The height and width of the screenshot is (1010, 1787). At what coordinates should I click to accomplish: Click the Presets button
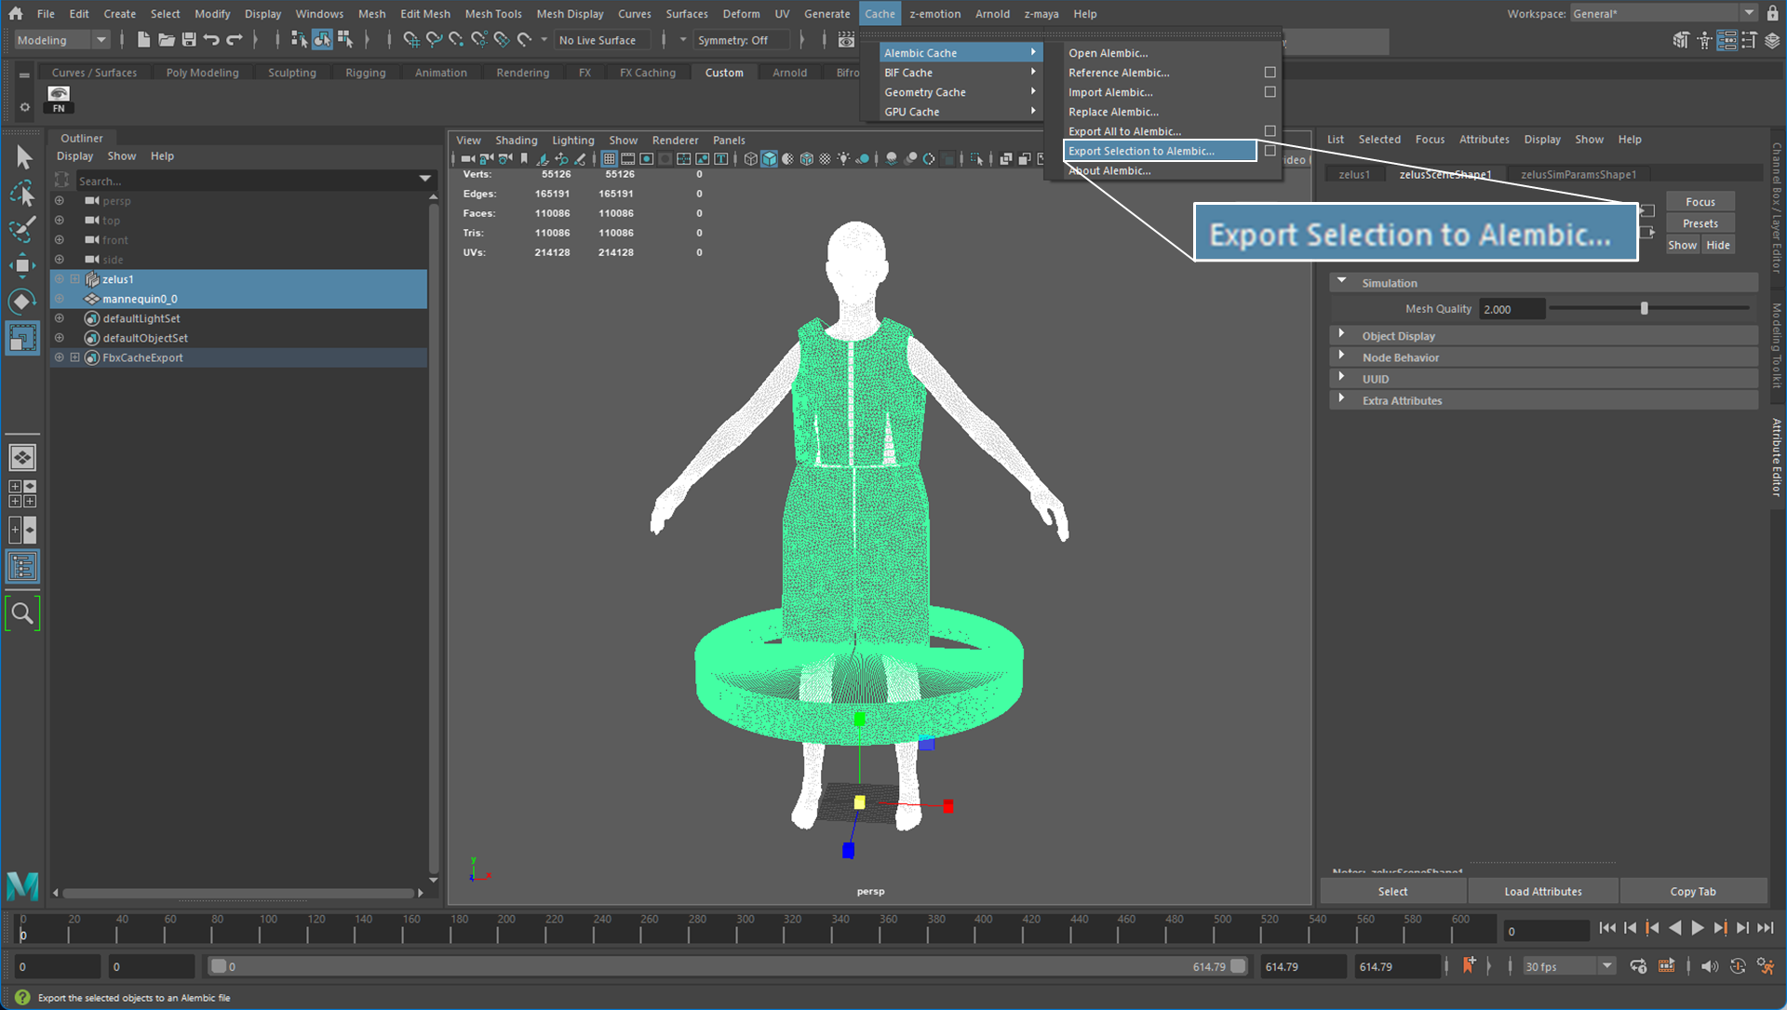pyautogui.click(x=1700, y=223)
